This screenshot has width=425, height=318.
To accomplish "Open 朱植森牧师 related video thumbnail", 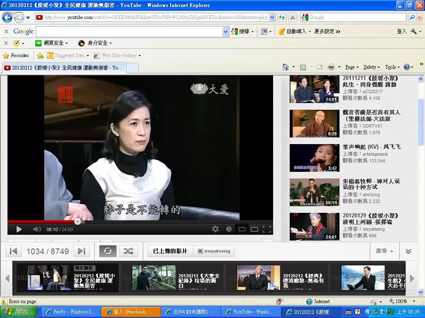I will pyautogui.click(x=315, y=192).
